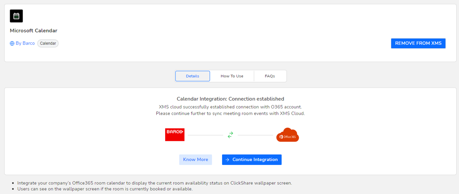The height and width of the screenshot is (194, 459).
Task: Click the Know More button
Action: point(196,160)
